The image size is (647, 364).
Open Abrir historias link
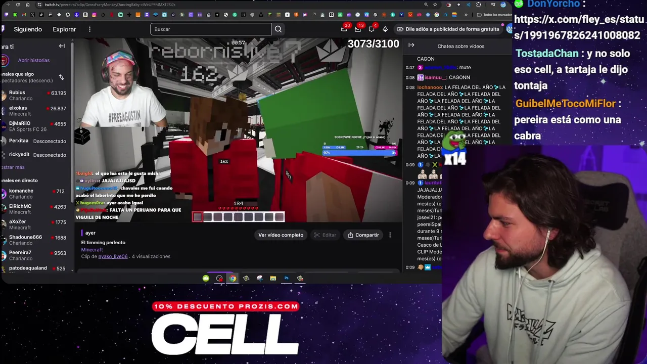pyautogui.click(x=34, y=60)
